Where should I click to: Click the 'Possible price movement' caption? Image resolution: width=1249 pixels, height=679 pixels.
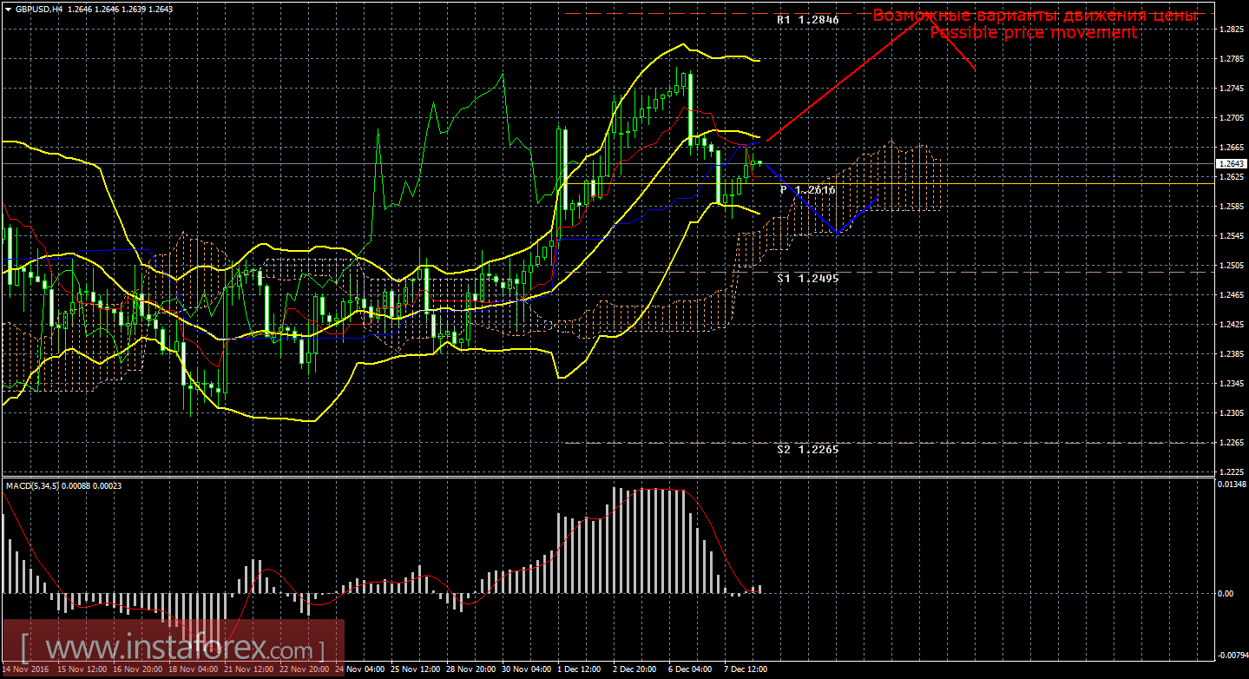point(1033,33)
